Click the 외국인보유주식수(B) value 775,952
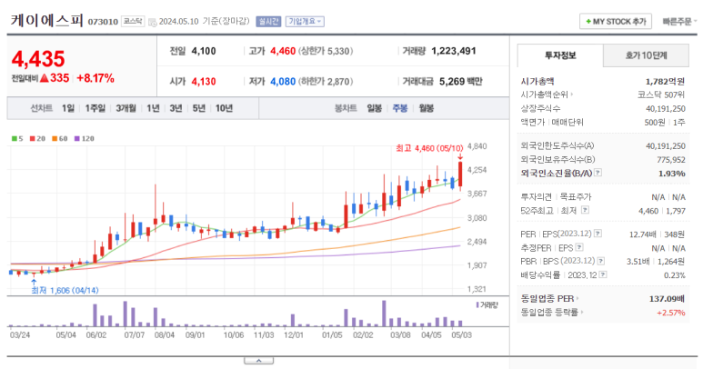 click(671, 159)
